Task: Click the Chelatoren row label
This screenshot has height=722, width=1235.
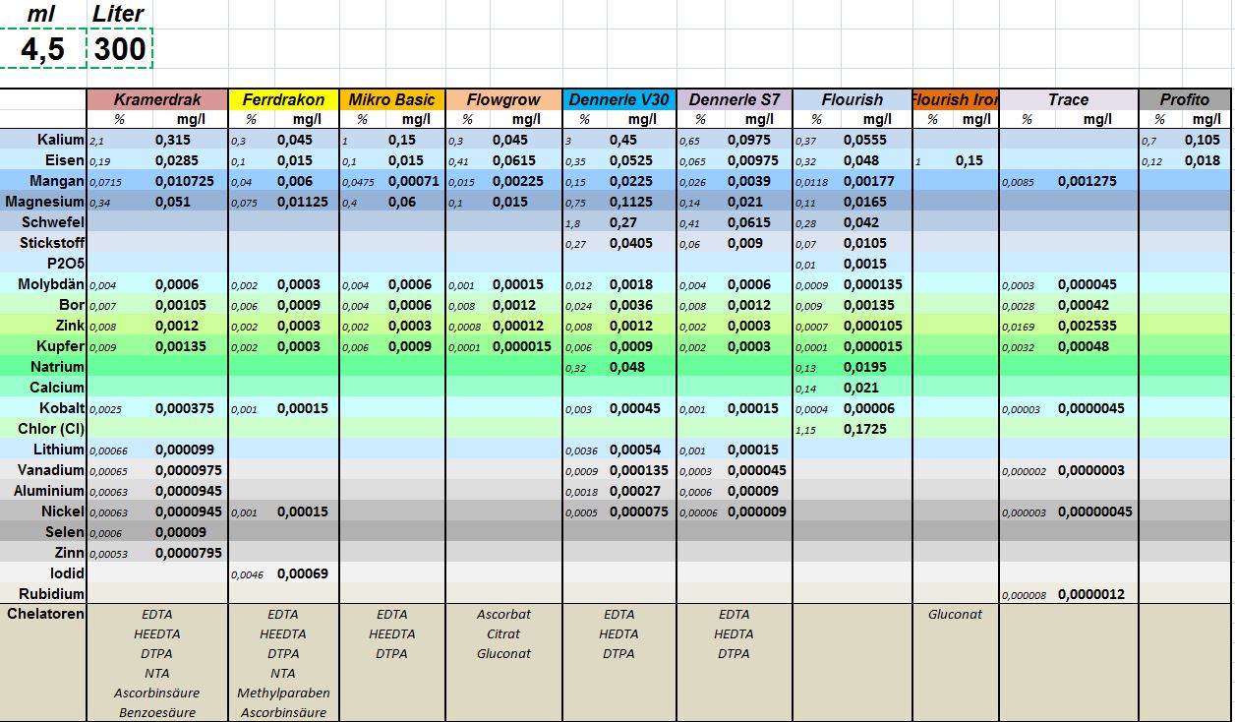Action: 45,614
